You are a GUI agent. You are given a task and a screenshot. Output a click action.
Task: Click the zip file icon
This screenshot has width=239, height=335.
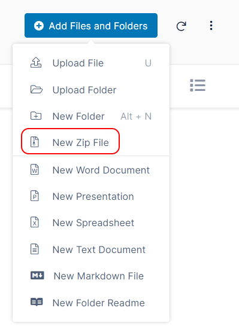click(x=35, y=142)
